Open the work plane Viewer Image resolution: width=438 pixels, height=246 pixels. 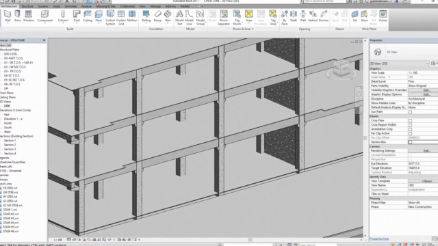[x=383, y=16]
